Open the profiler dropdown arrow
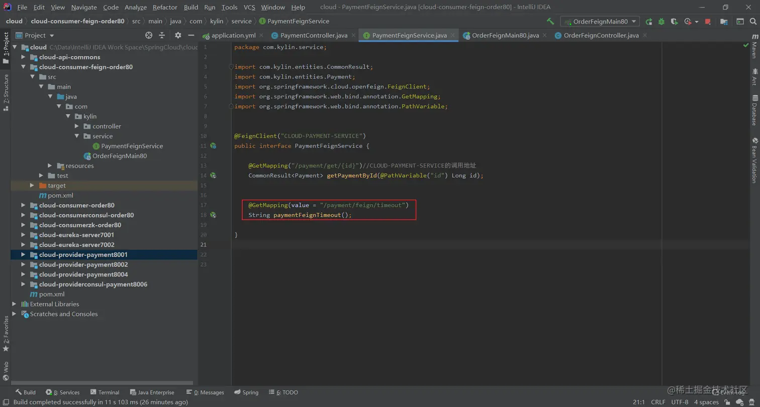Viewport: 760px width, 407px height. [697, 22]
